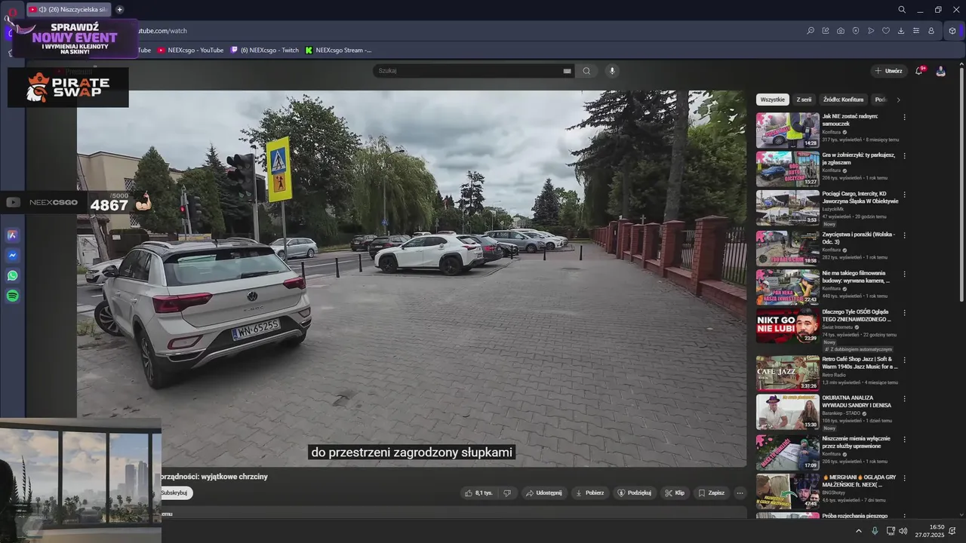Dislike the video with thumbs-down icon
Viewport: 966px width, 543px height.
point(507,492)
